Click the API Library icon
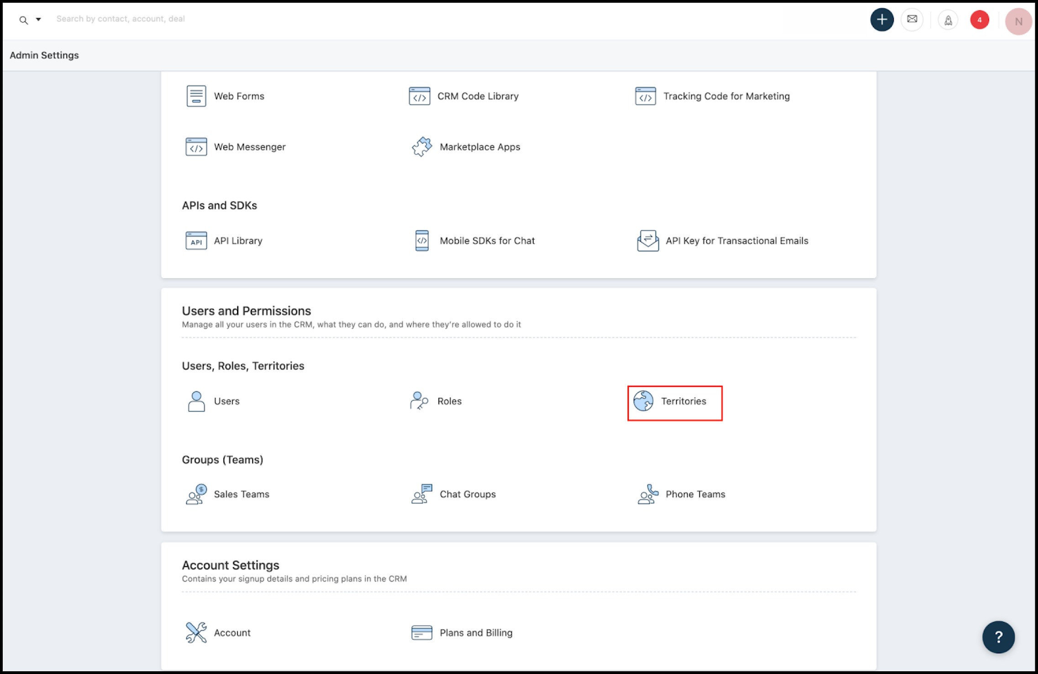Viewport: 1038px width, 674px height. click(196, 241)
